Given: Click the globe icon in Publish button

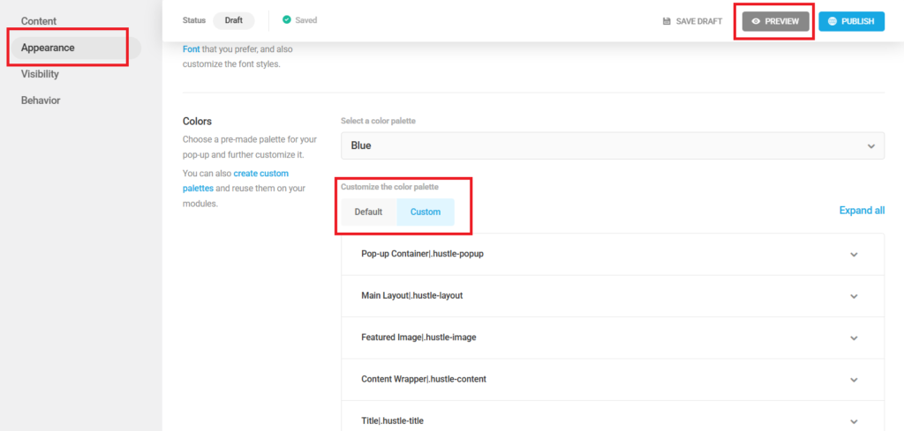Looking at the screenshot, I should pyautogui.click(x=832, y=21).
